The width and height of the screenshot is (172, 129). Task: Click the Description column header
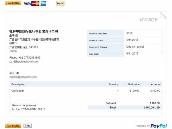[18, 84]
